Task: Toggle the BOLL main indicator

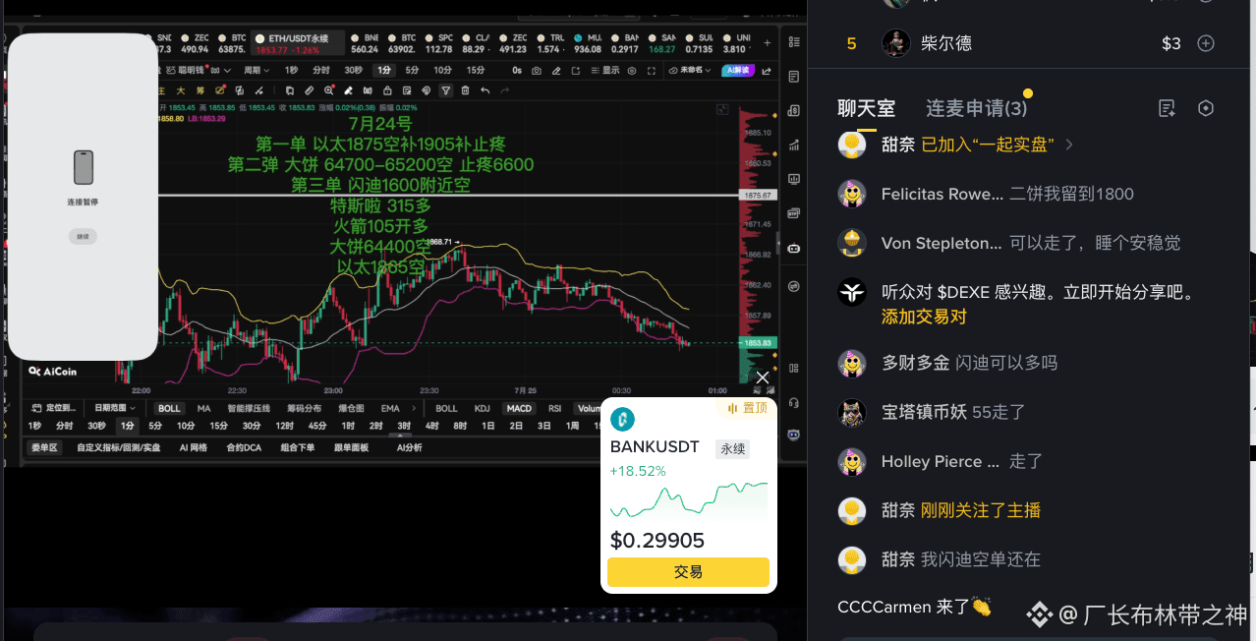Action: pos(169,408)
